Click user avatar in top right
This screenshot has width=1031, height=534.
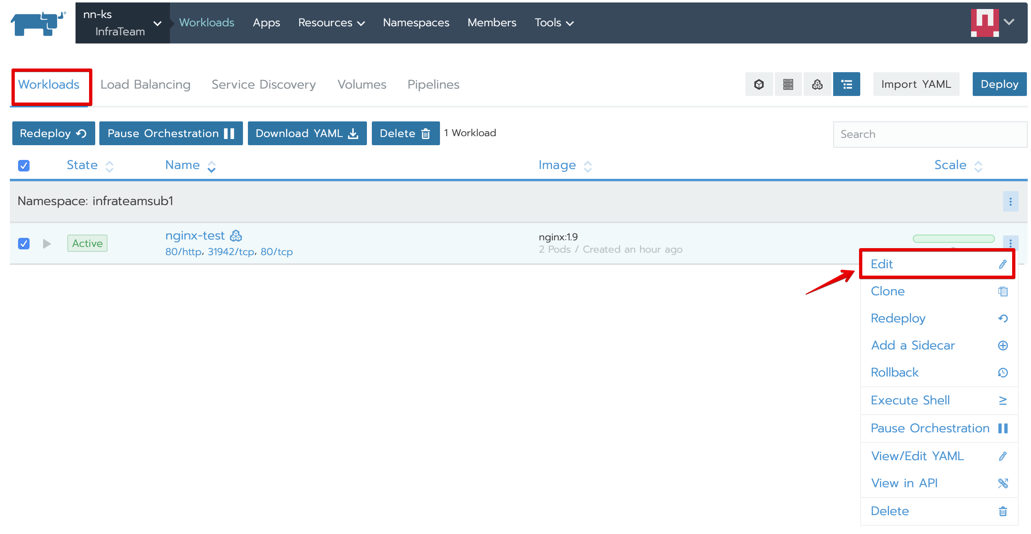coord(985,23)
